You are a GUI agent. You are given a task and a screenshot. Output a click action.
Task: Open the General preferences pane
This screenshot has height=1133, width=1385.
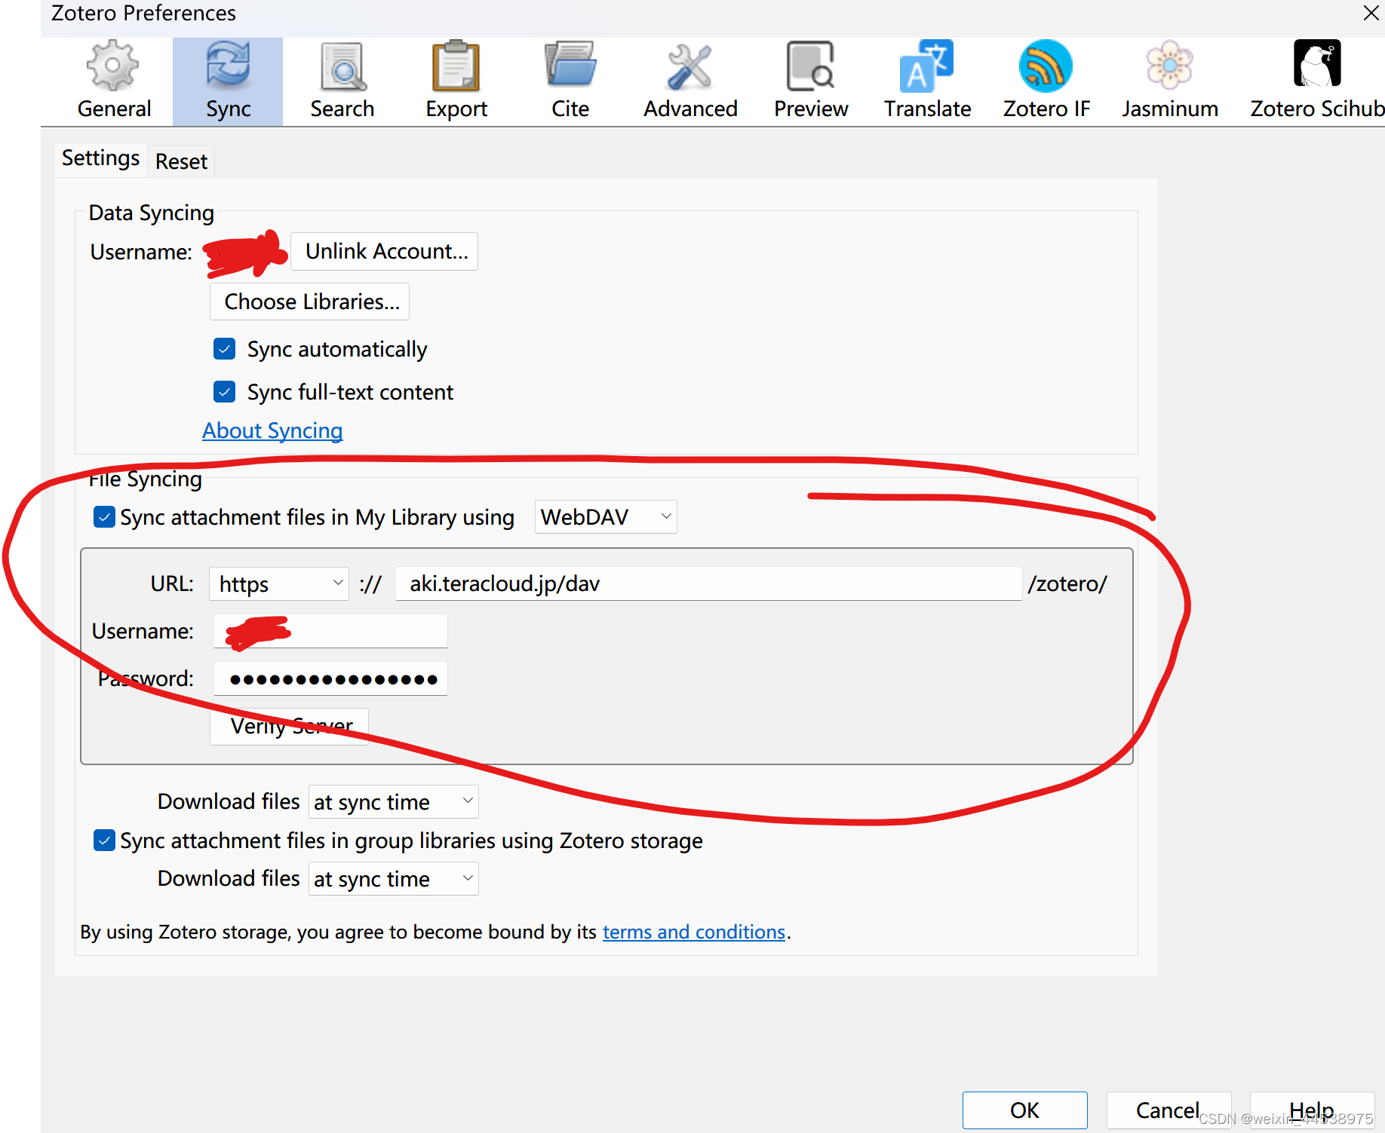(114, 81)
